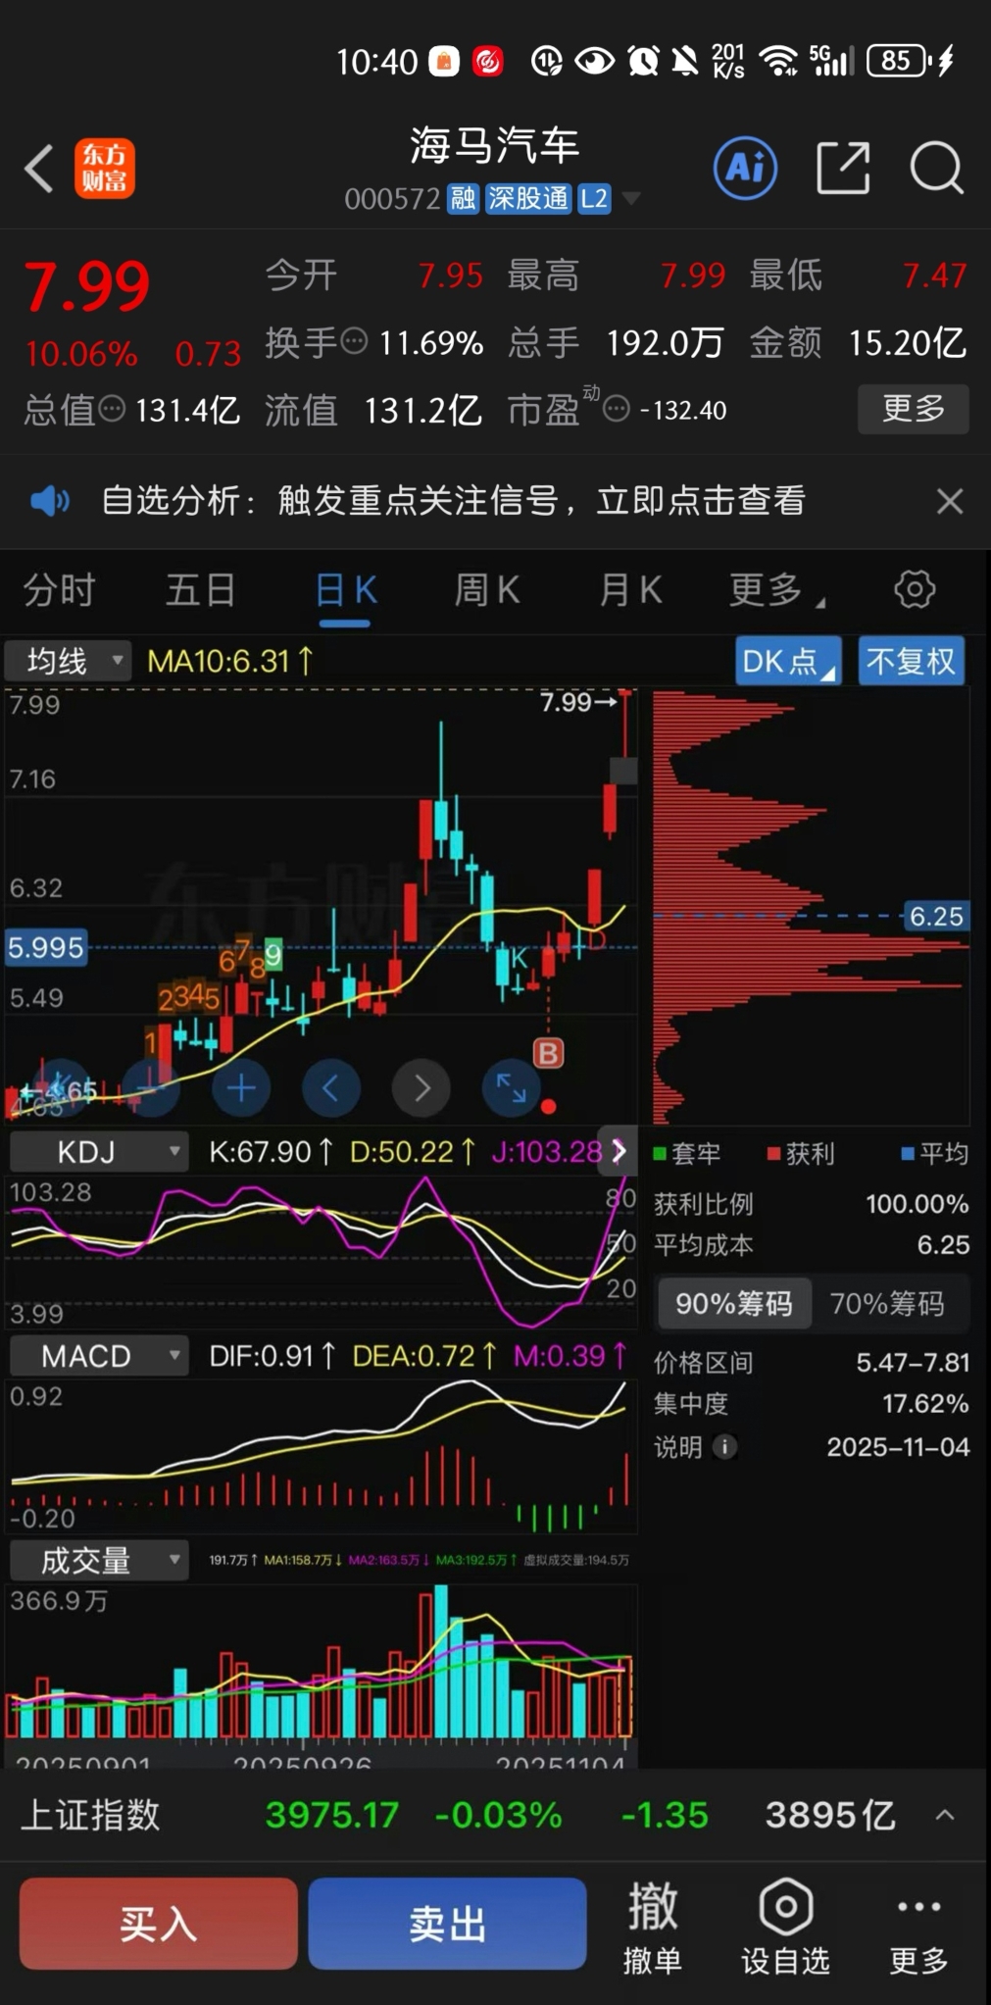Select the 日K tab
Image resolution: width=991 pixels, height=2005 pixels.
tap(346, 590)
